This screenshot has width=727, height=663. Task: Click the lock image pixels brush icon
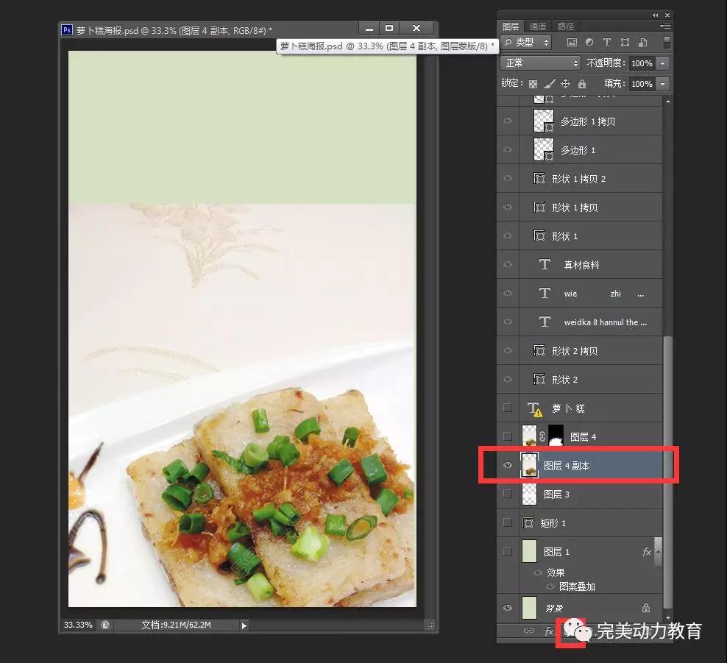[x=549, y=84]
